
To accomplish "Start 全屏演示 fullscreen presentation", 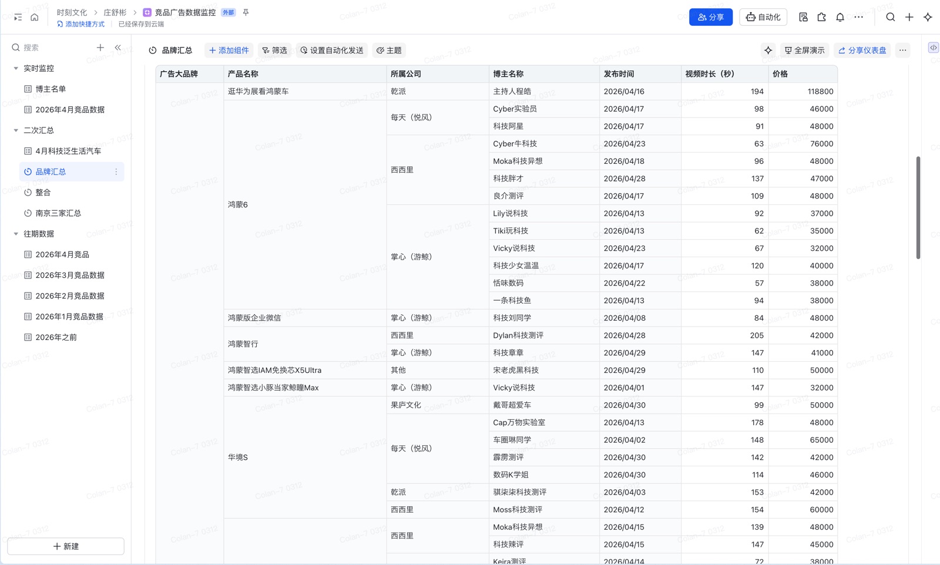I will [x=805, y=51].
